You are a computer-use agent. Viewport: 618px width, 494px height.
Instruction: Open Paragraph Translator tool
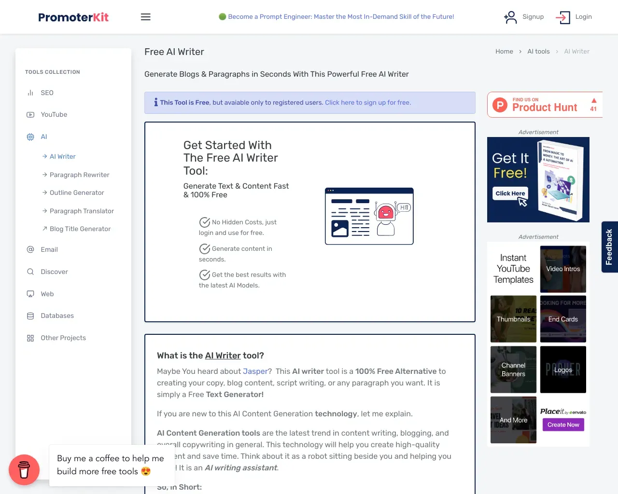click(82, 211)
